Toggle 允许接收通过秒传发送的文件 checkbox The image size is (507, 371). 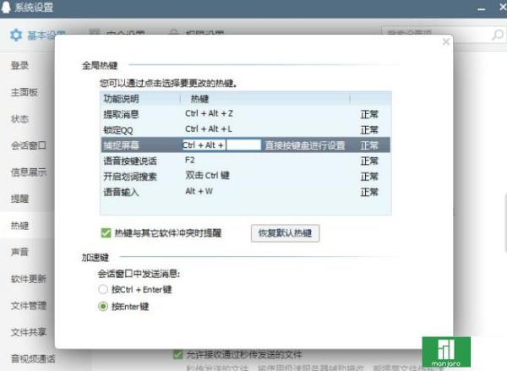pyautogui.click(x=177, y=354)
